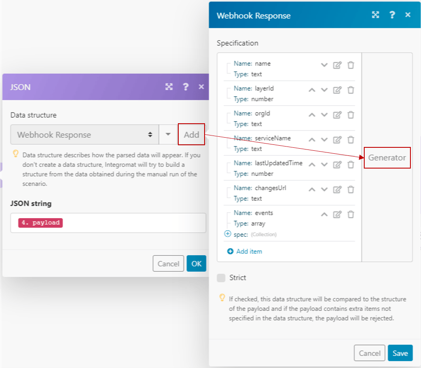This screenshot has width=421, height=368.
Task: Select the '4. payload' mapped token
Action: pos(41,223)
